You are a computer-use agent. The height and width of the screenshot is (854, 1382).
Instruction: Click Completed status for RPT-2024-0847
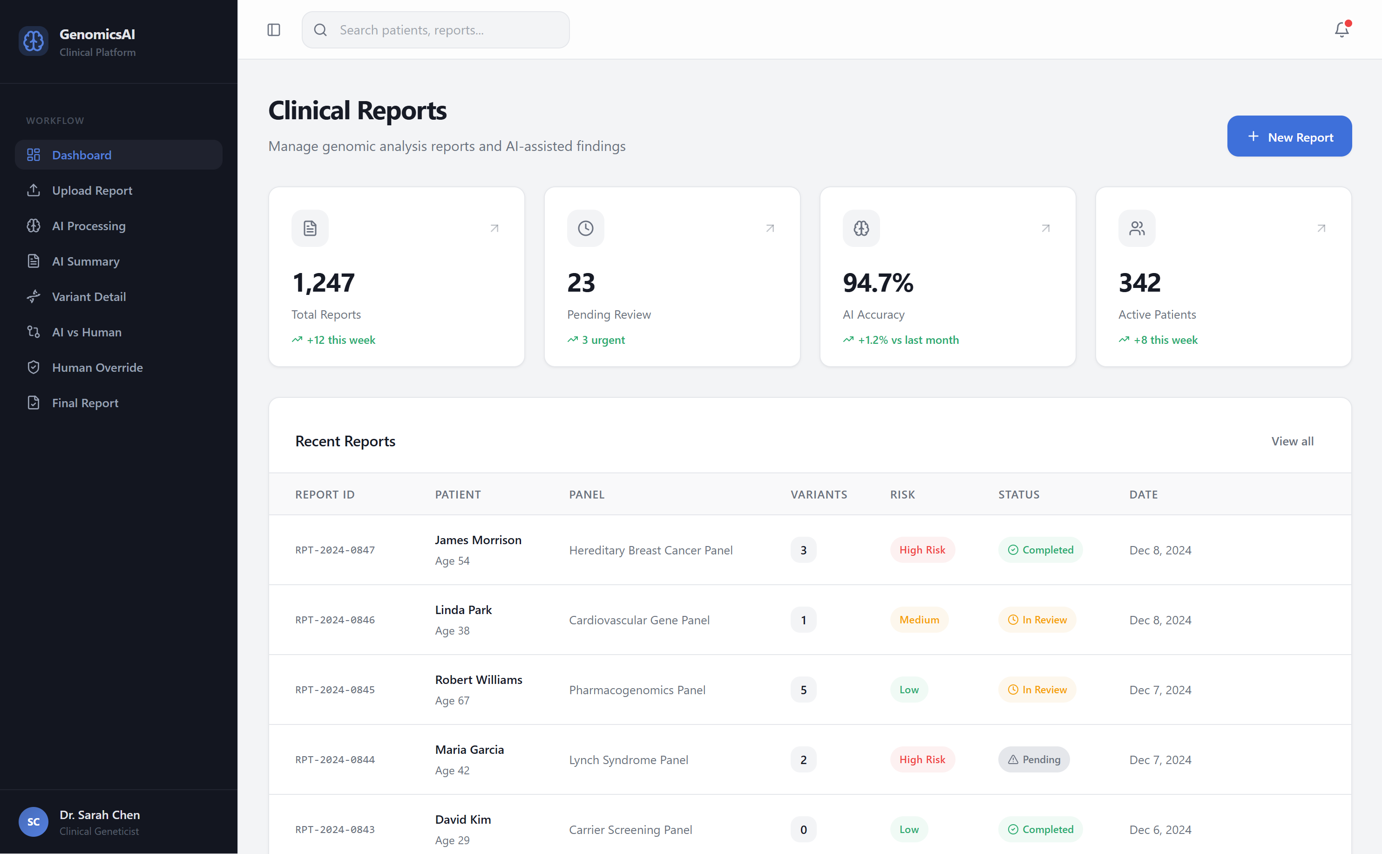pos(1040,550)
